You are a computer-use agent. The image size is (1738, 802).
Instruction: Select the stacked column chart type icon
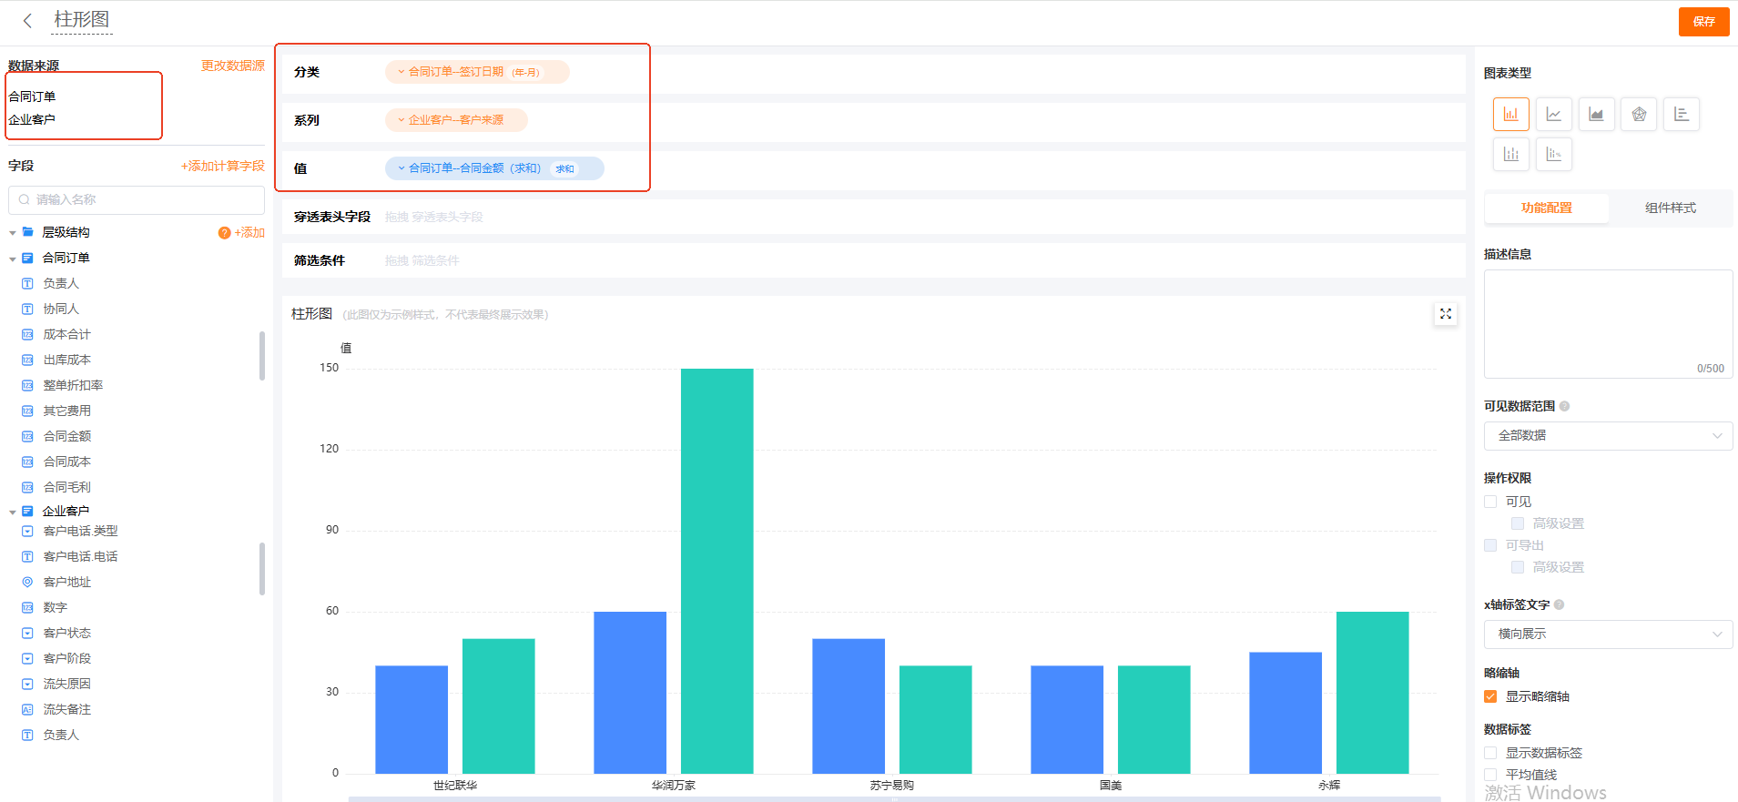(x=1510, y=154)
